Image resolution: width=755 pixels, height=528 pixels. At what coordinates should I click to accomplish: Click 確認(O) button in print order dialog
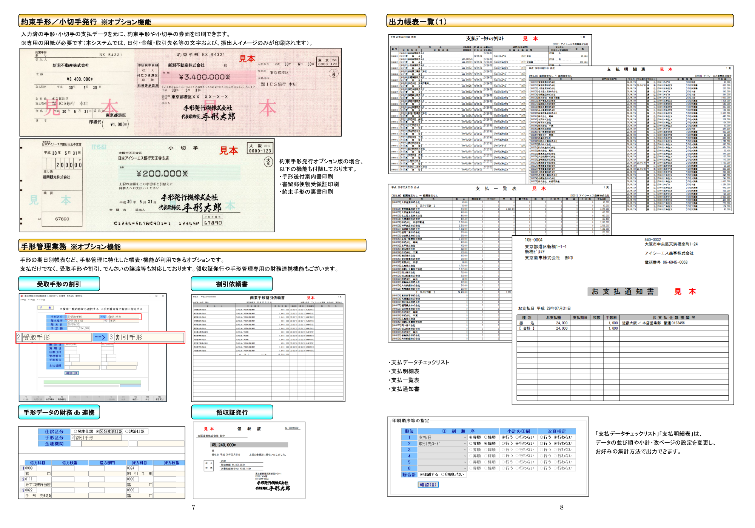pos(428,485)
